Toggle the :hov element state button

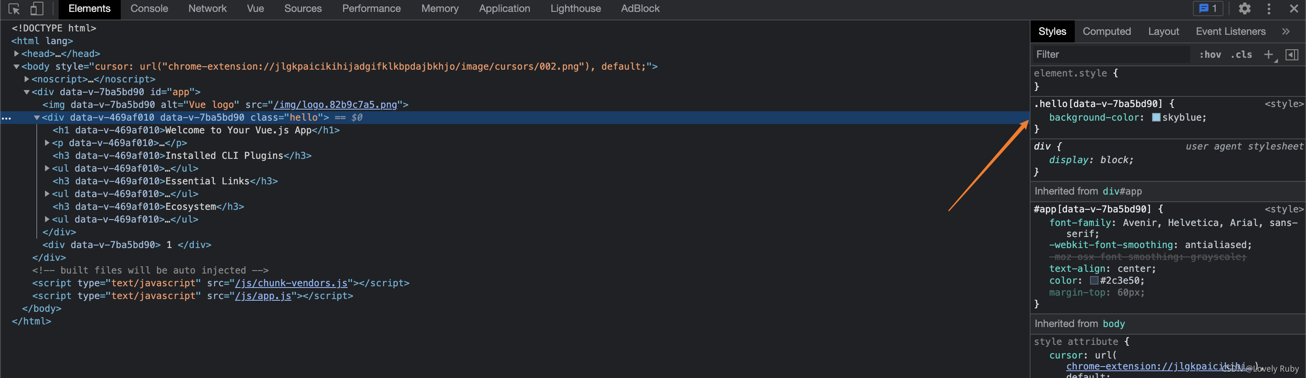(1210, 55)
